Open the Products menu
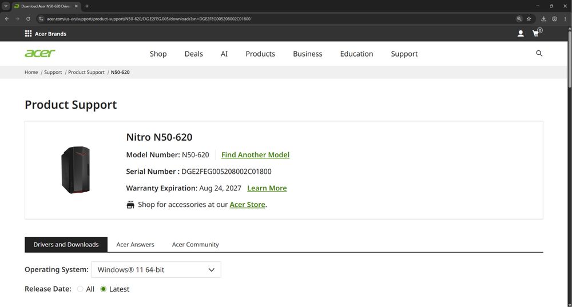Screen dimensions: 572x307 tap(260, 54)
